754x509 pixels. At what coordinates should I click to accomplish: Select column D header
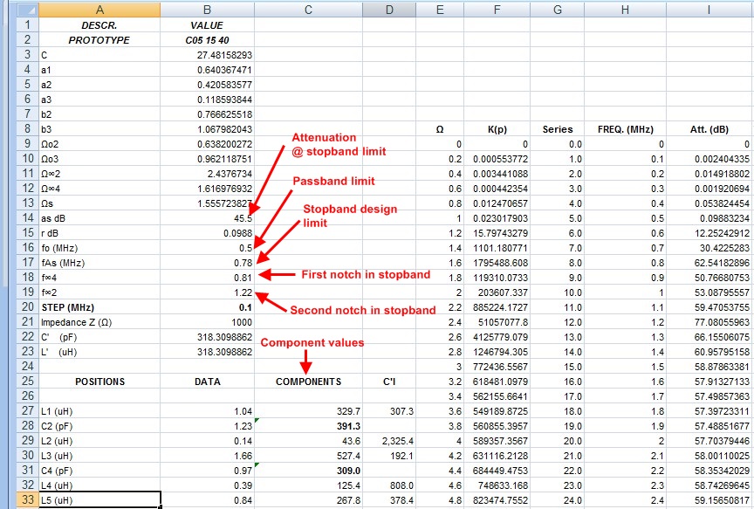pyautogui.click(x=389, y=10)
